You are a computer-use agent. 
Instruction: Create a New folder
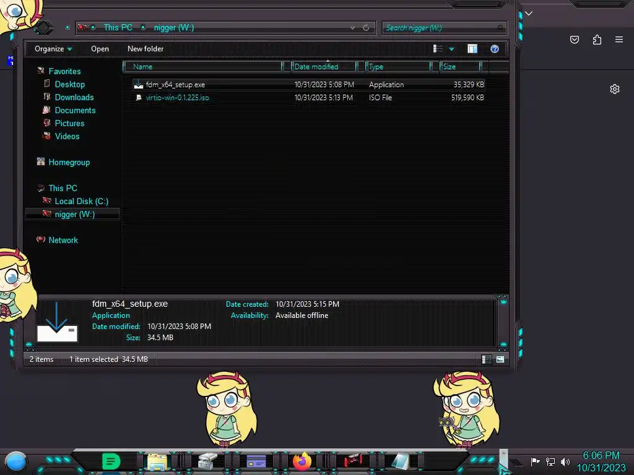[x=145, y=49]
